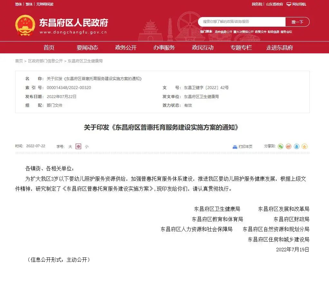
Task: Click the 搜一下 search button
Action: point(297,22)
